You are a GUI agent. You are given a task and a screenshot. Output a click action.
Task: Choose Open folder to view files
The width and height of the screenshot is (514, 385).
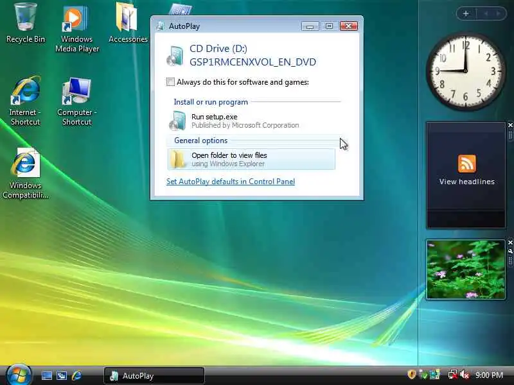click(x=252, y=159)
